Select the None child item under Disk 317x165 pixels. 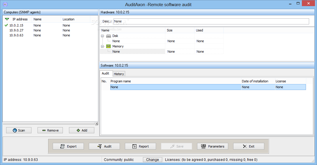coord(116,41)
